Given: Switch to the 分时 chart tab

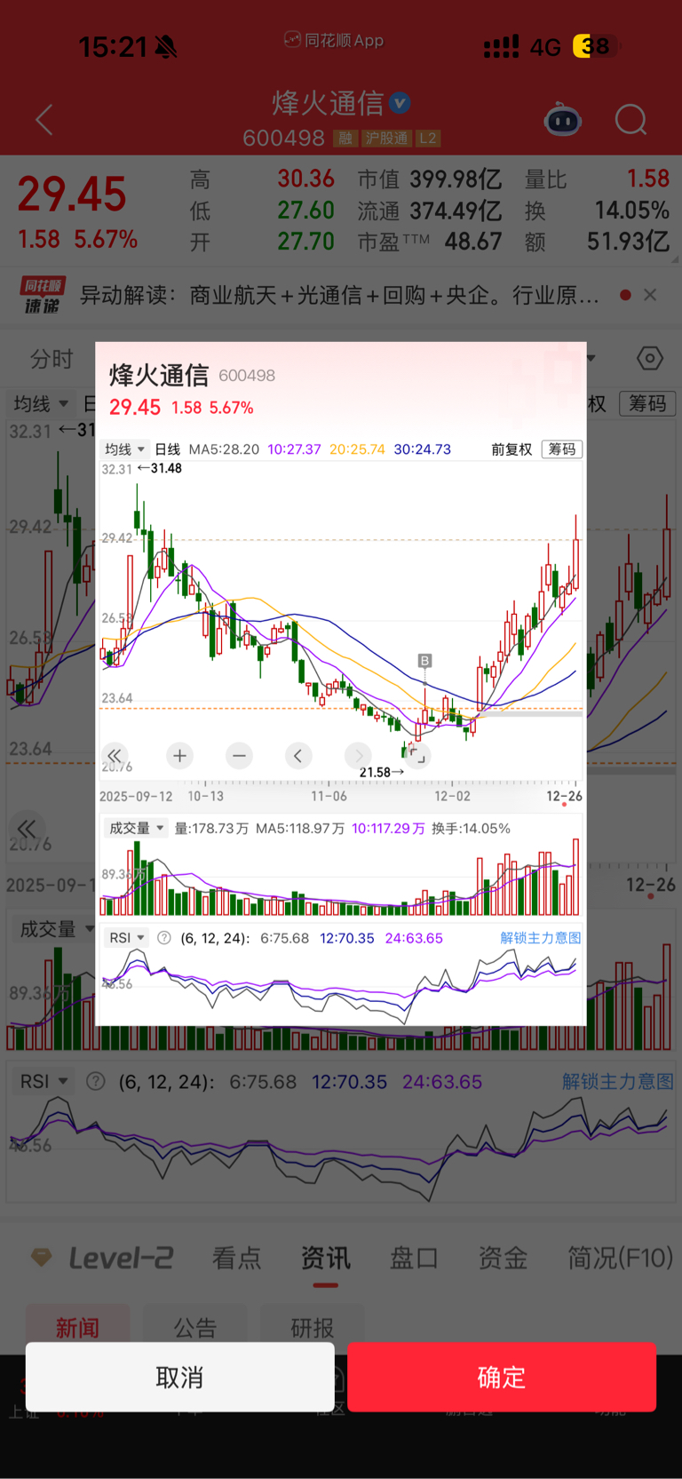Looking at the screenshot, I should [x=52, y=359].
